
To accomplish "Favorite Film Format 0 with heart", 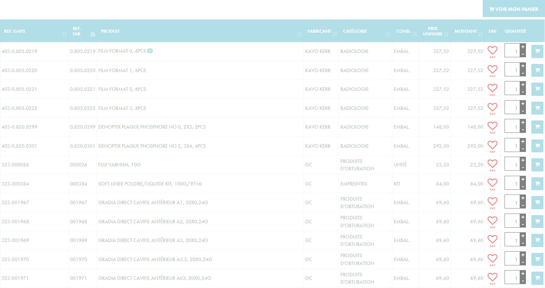I will tap(492, 50).
